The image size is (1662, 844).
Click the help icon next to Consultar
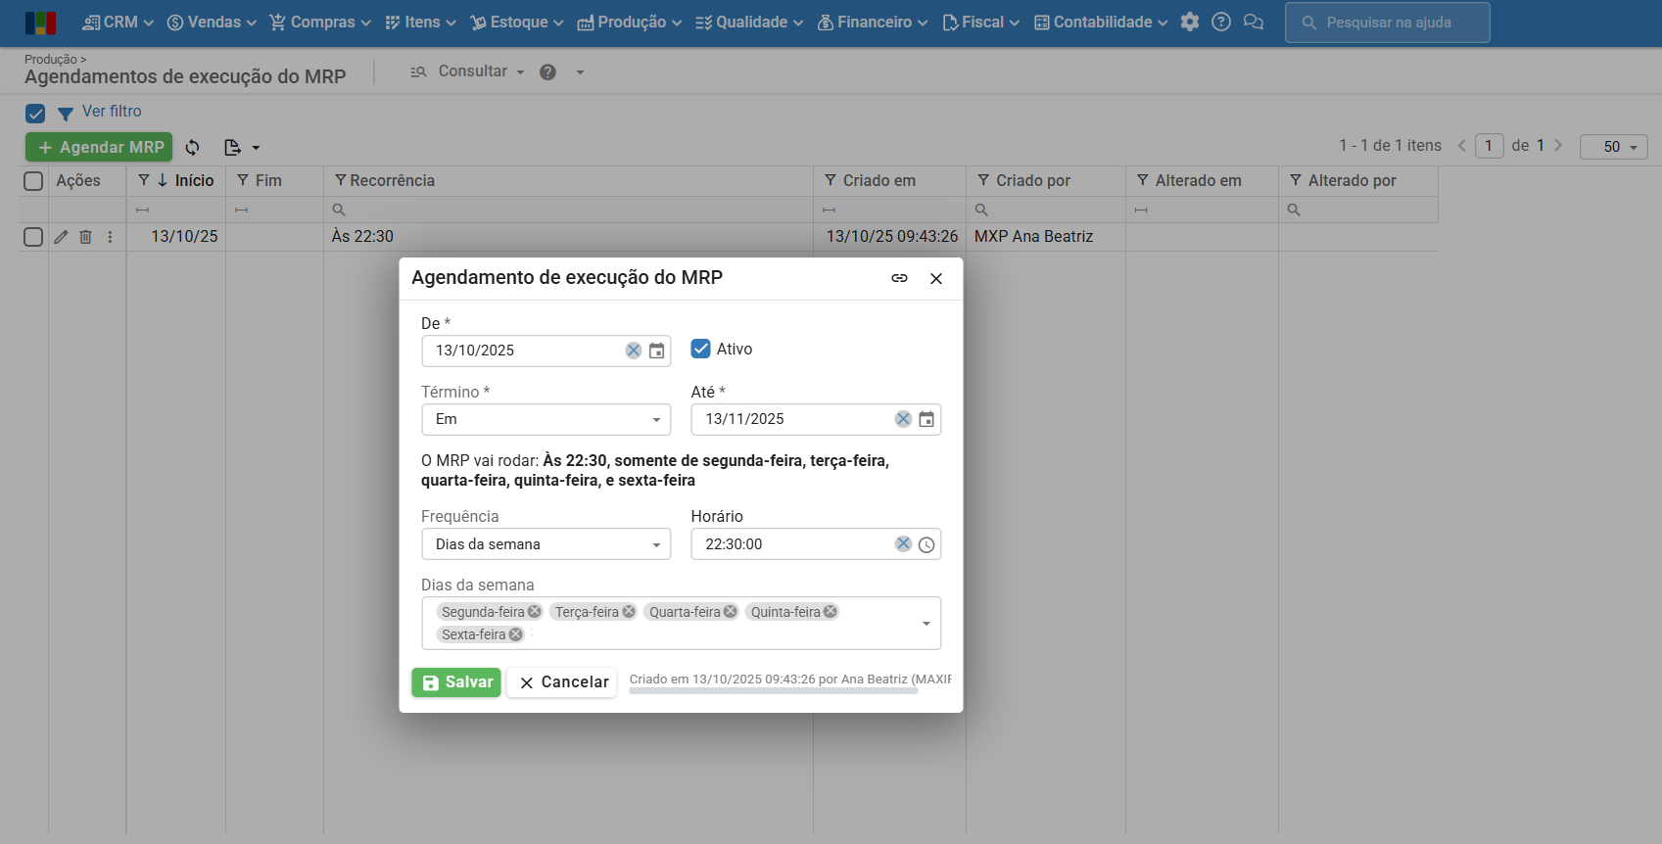(548, 71)
